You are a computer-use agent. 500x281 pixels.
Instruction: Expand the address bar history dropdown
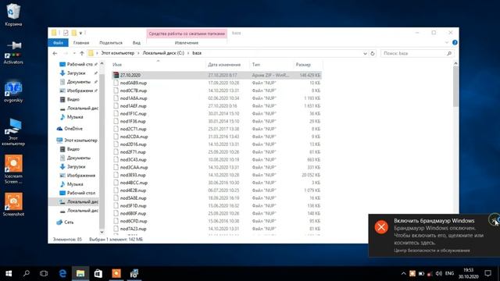tap(365, 54)
